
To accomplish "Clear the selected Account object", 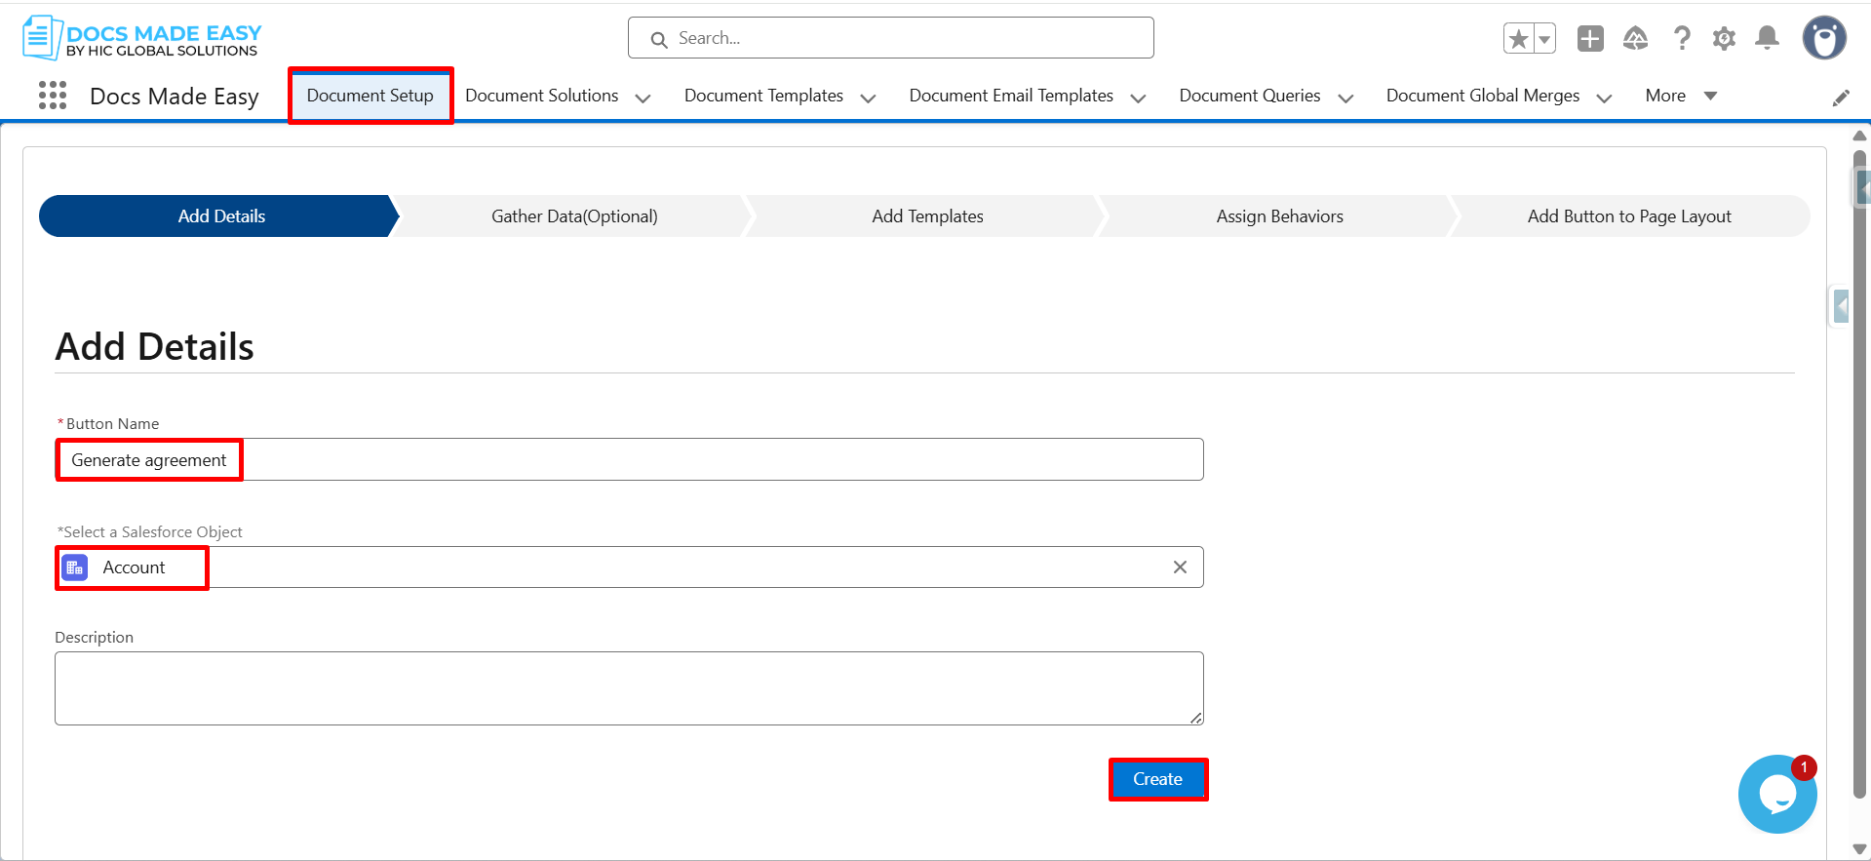I will click(1180, 567).
